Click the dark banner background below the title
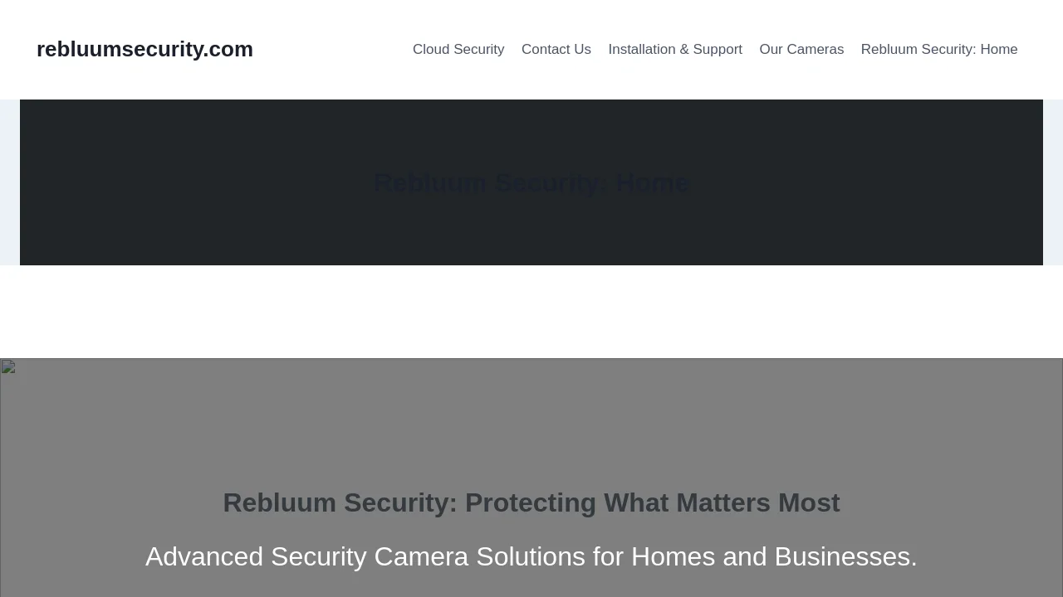Viewport: 1063px width, 597px height. click(x=531, y=240)
